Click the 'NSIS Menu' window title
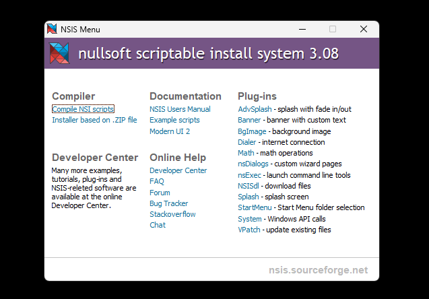429x299 pixels. 80,29
